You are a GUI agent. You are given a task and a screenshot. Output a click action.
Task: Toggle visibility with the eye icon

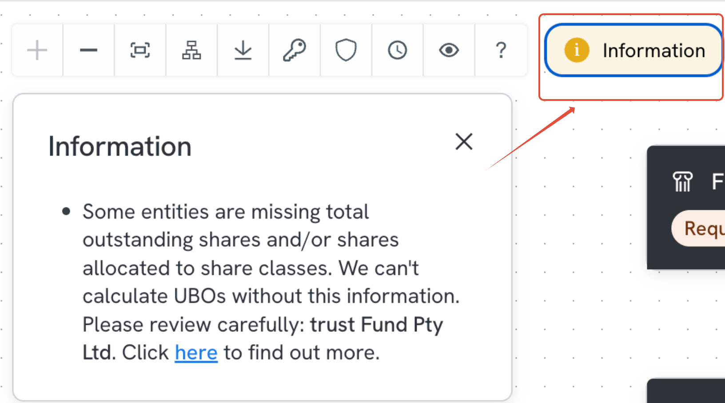point(449,50)
